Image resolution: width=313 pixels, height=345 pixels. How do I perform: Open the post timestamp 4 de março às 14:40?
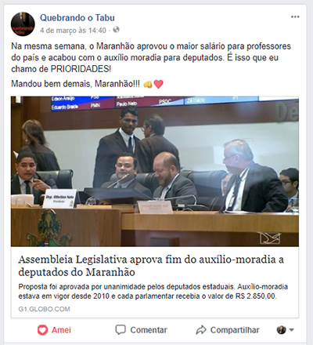[x=73, y=31]
